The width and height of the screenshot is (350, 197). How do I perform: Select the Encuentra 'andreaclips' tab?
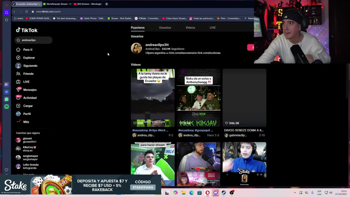[x=27, y=4]
